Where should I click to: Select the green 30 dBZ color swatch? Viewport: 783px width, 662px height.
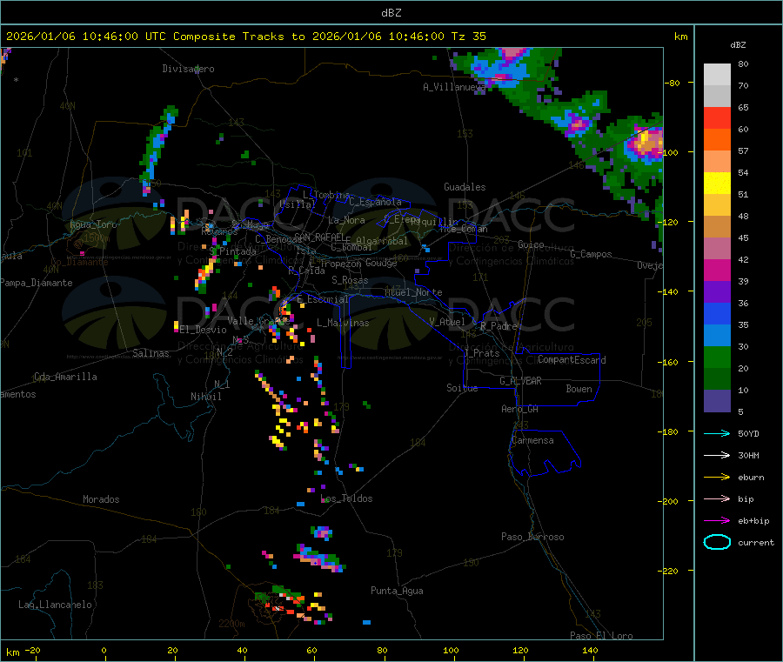coord(717,357)
